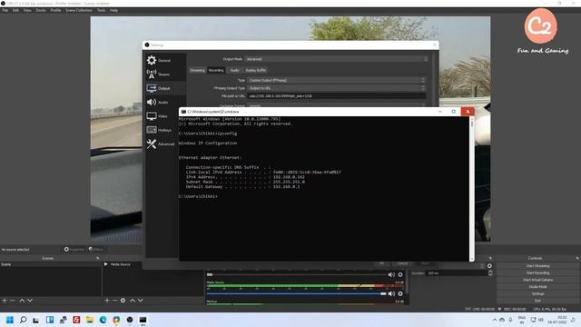581x327 pixels.
Task: Switch to the Audio tab in Output settings
Action: [234, 70]
